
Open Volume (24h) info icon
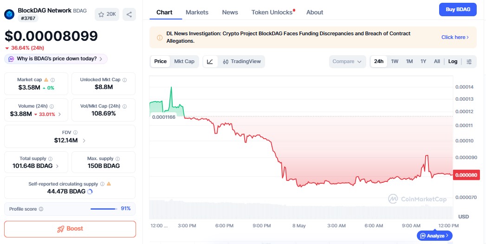(52, 106)
